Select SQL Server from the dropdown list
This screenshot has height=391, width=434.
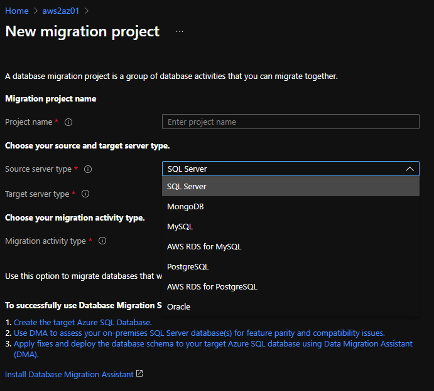click(187, 187)
